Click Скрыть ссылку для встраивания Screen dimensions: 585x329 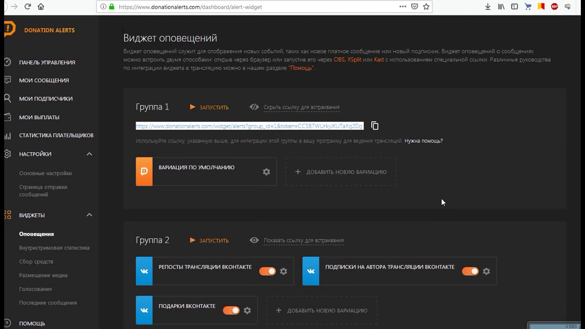coord(302,107)
